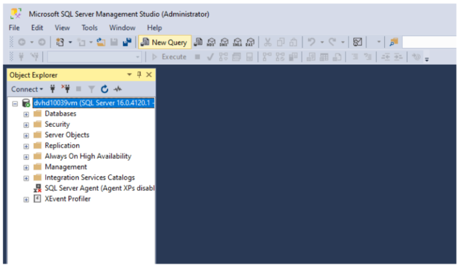The height and width of the screenshot is (270, 464).
Task: Select the Replication tree item
Action: point(62,146)
